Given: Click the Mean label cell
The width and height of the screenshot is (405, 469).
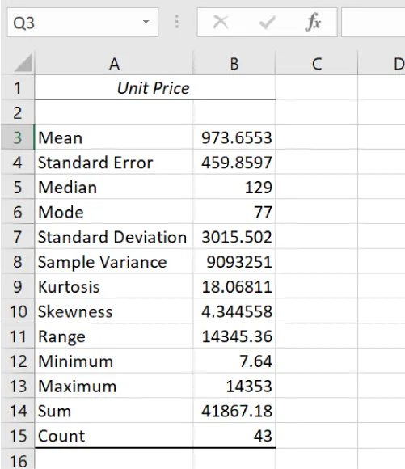Looking at the screenshot, I should (114, 137).
